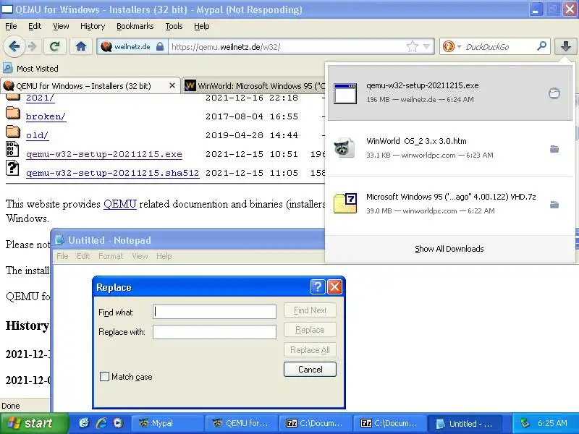Open containing folder for Windows 95 VHD.7z

(x=554, y=205)
